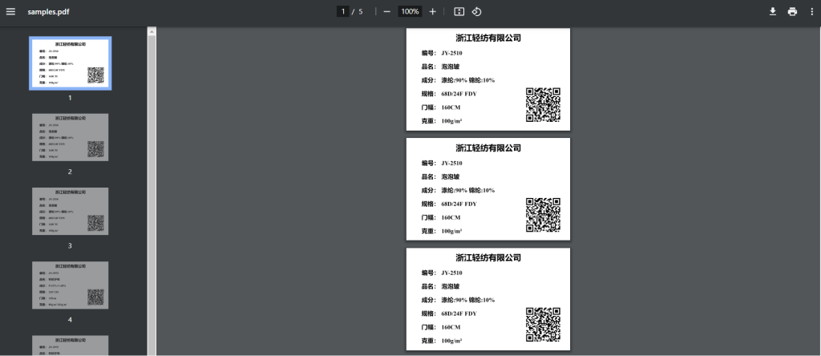
Task: Click 68D/24F FDY on the first label
Action: pos(459,94)
